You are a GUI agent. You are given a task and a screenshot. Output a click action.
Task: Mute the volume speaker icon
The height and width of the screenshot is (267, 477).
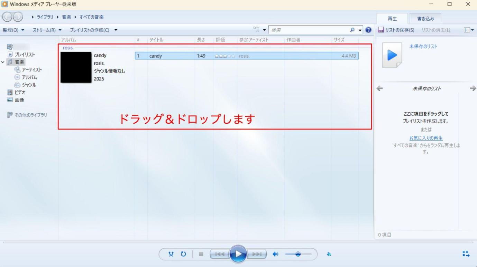click(x=275, y=254)
